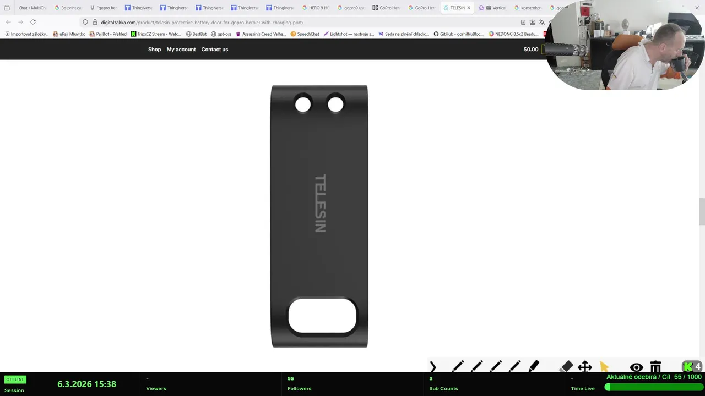Open the Assassin's Creed Valha... bookmark

click(x=261, y=34)
